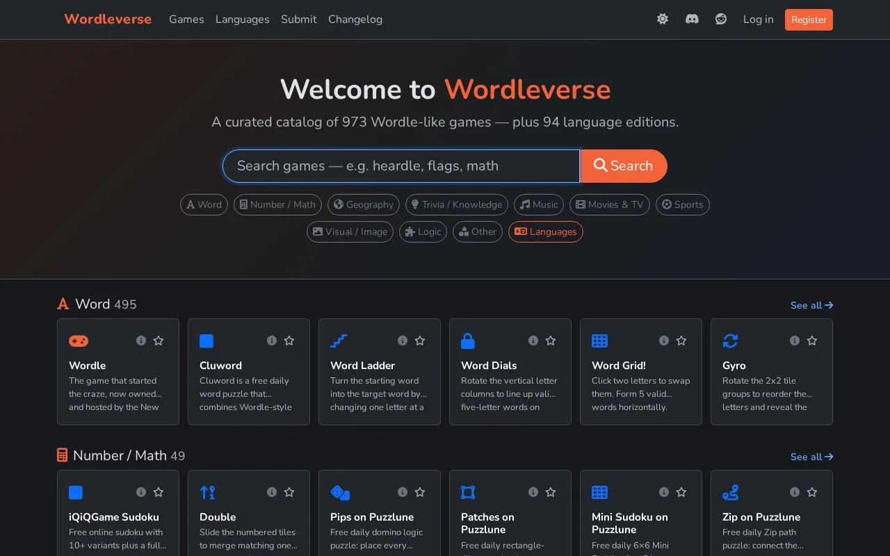This screenshot has width=890, height=556.
Task: Click the Zip on Puzzlune route icon
Action: pyautogui.click(x=730, y=492)
